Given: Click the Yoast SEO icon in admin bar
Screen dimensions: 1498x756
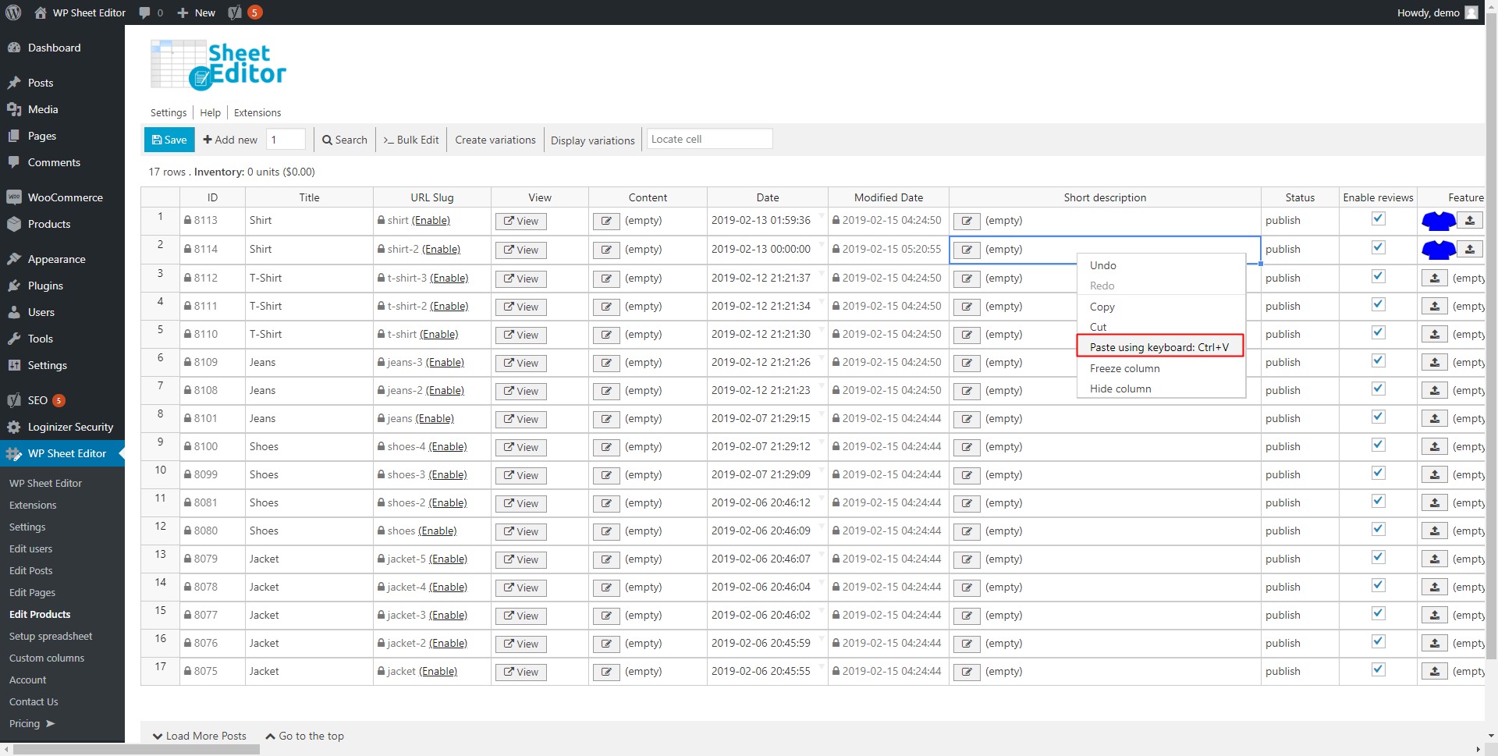Looking at the screenshot, I should coord(235,12).
